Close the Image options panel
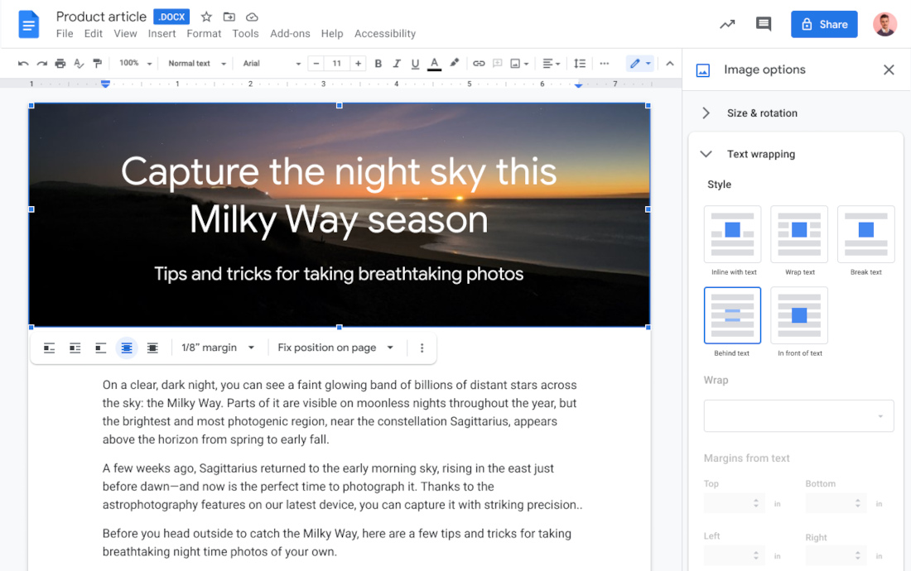 tap(889, 70)
